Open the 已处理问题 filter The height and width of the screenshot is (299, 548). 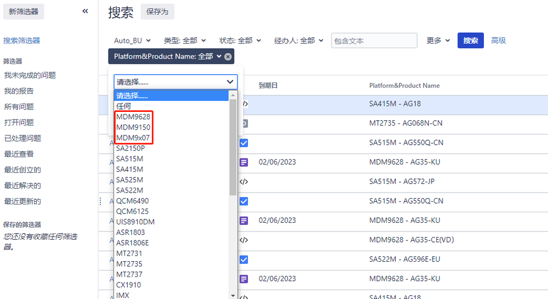(22, 138)
